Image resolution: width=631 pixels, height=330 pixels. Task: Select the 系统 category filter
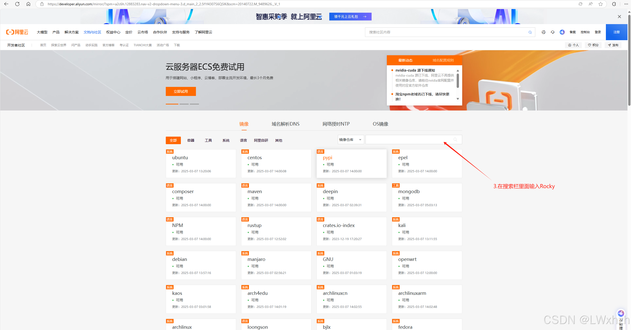tap(226, 140)
